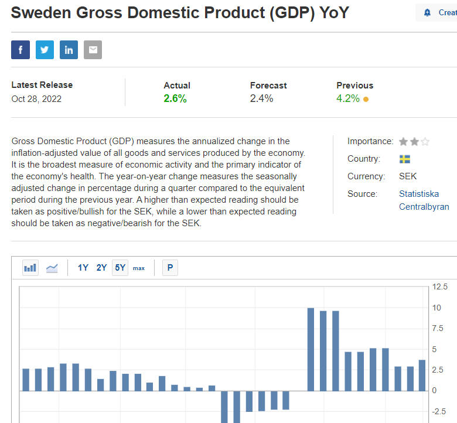This screenshot has height=423, width=457.
Task: Click the yellow dot beside Previous 4.2%
Action: 366,100
